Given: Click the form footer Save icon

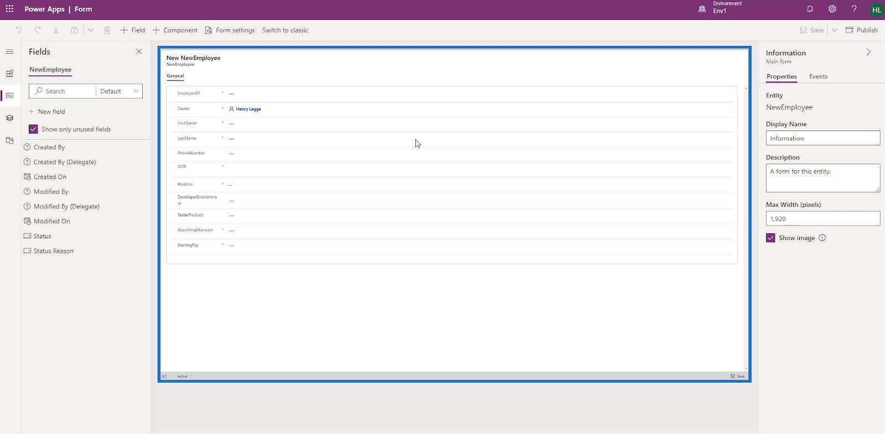Looking at the screenshot, I should pos(737,376).
